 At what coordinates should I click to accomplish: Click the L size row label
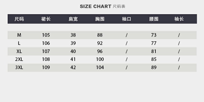[x=19, y=43]
